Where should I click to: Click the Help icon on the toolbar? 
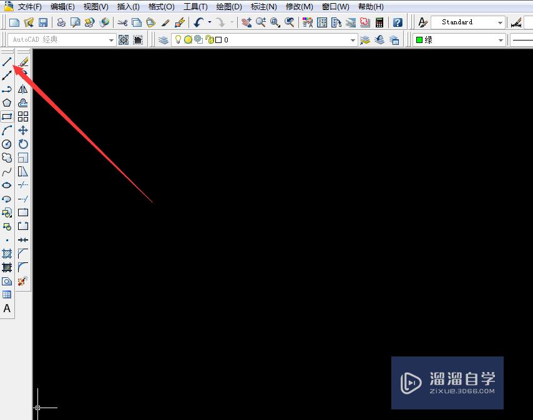(x=398, y=22)
